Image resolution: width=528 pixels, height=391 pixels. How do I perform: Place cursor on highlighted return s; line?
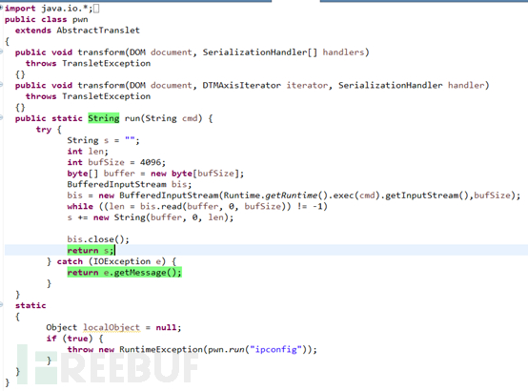coord(91,251)
